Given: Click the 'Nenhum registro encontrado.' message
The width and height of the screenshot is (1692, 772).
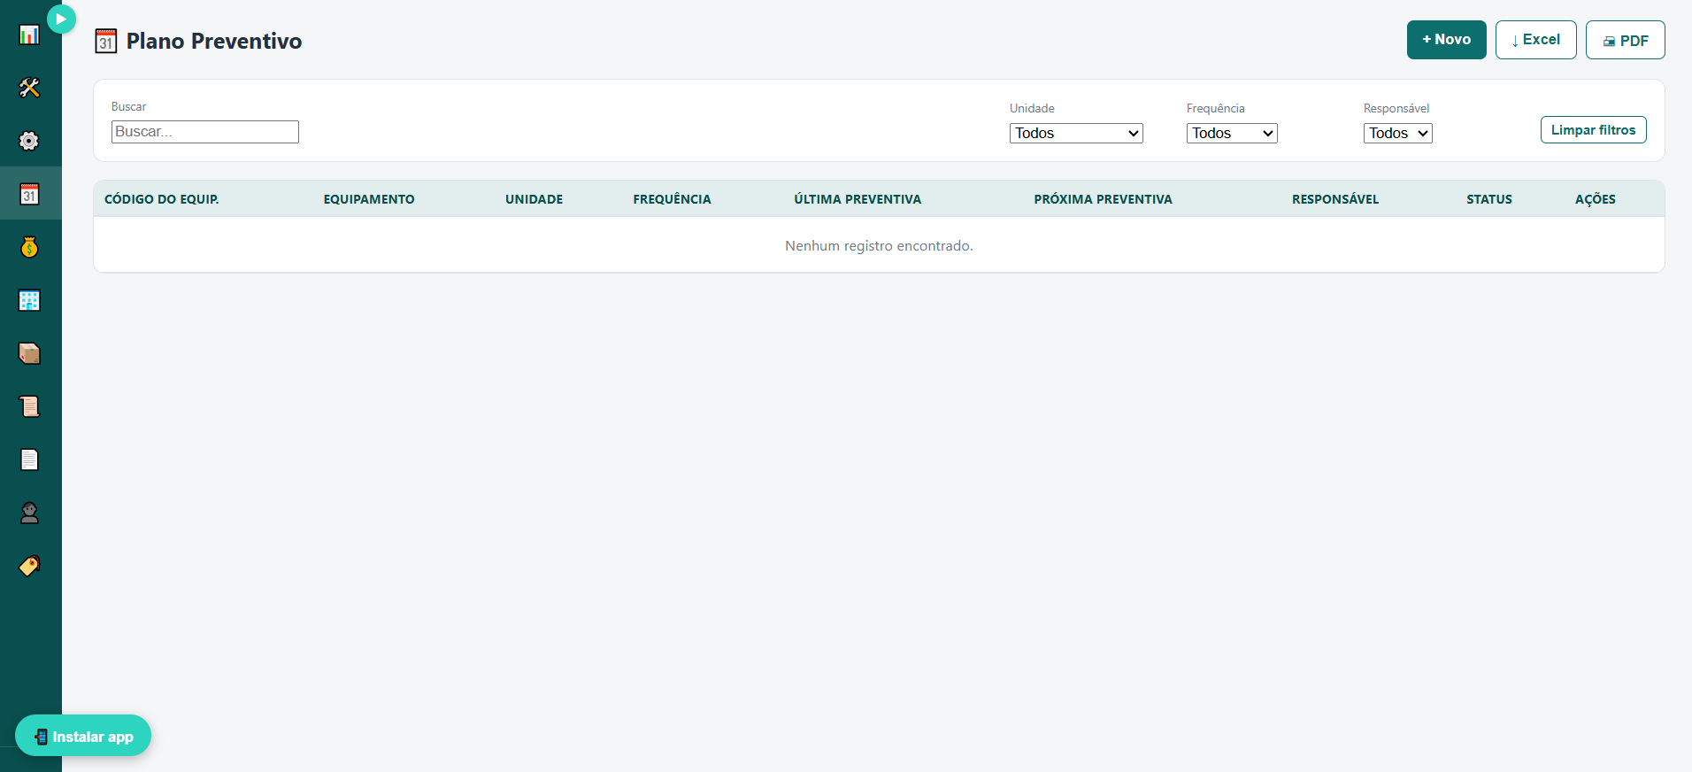Looking at the screenshot, I should (x=879, y=246).
